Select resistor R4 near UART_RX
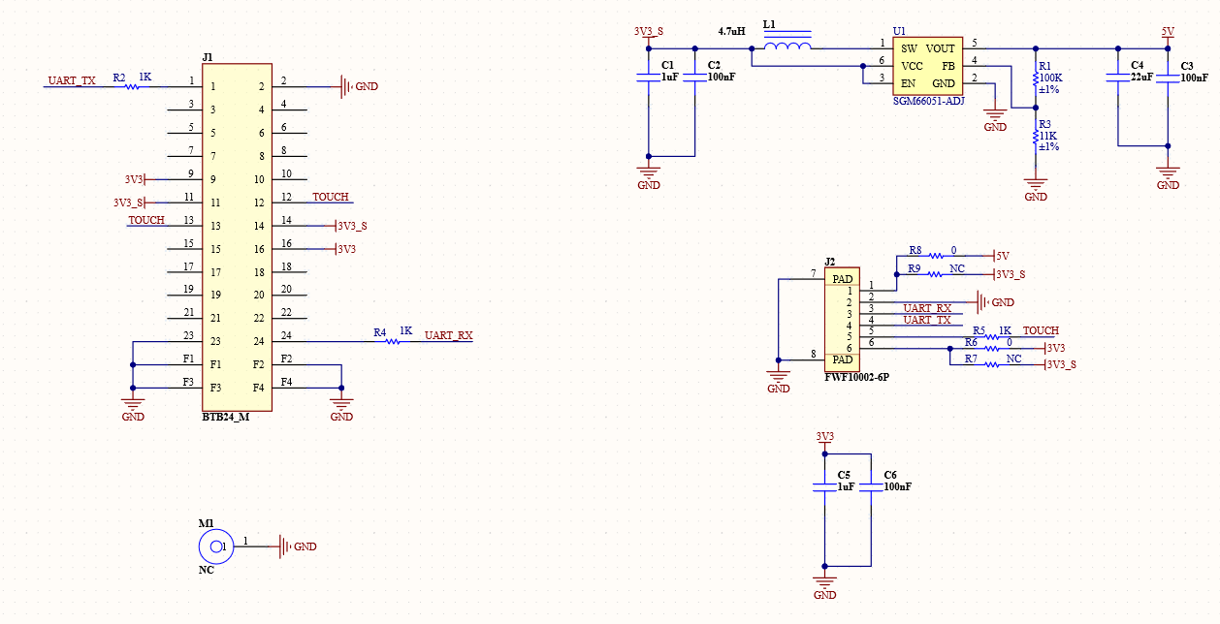This screenshot has width=1220, height=624. pyautogui.click(x=393, y=341)
